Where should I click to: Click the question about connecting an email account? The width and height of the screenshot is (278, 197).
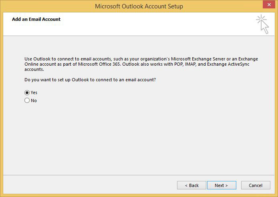tap(90, 80)
